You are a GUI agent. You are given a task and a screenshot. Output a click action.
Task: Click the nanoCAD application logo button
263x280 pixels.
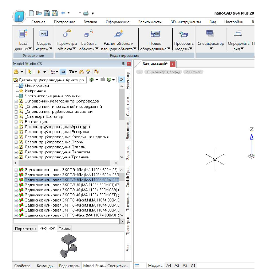(x=19, y=17)
